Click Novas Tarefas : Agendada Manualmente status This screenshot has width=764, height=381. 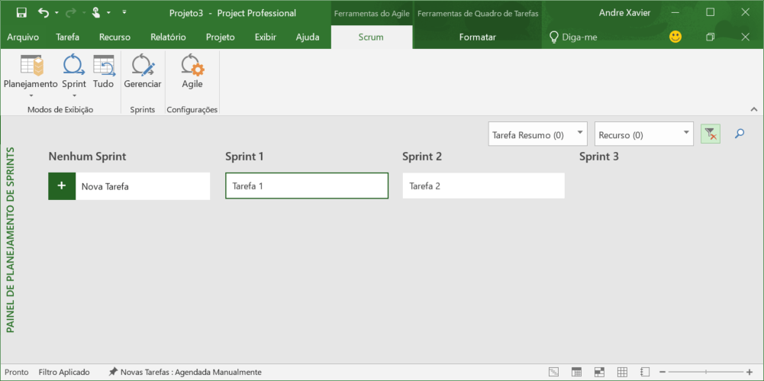point(185,373)
